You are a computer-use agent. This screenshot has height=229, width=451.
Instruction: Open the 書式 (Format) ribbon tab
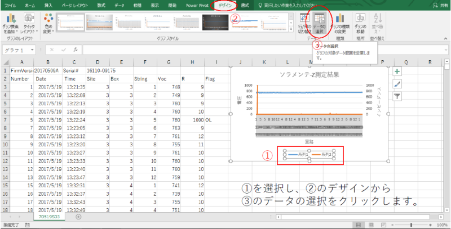(x=245, y=5)
